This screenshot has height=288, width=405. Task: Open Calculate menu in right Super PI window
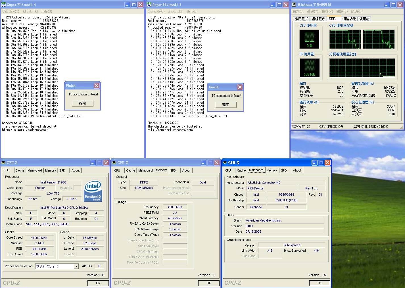click(x=156, y=11)
